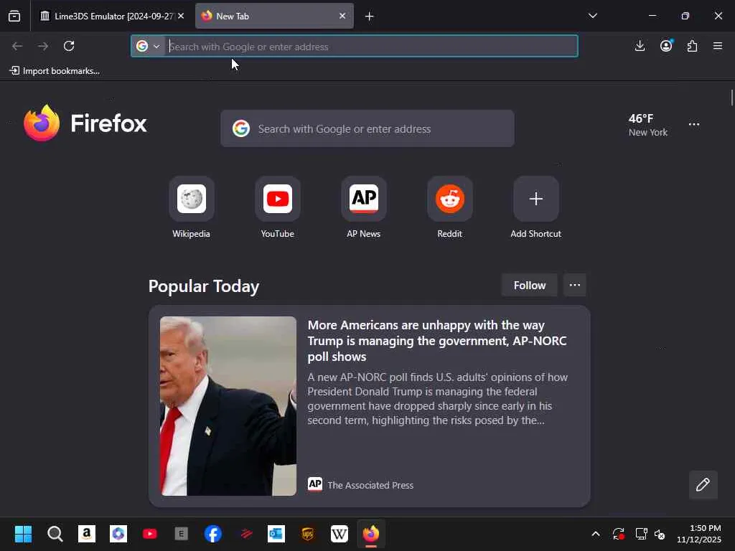Close the New Tab tab
Screen dimensions: 735x551
pyautogui.click(x=342, y=16)
